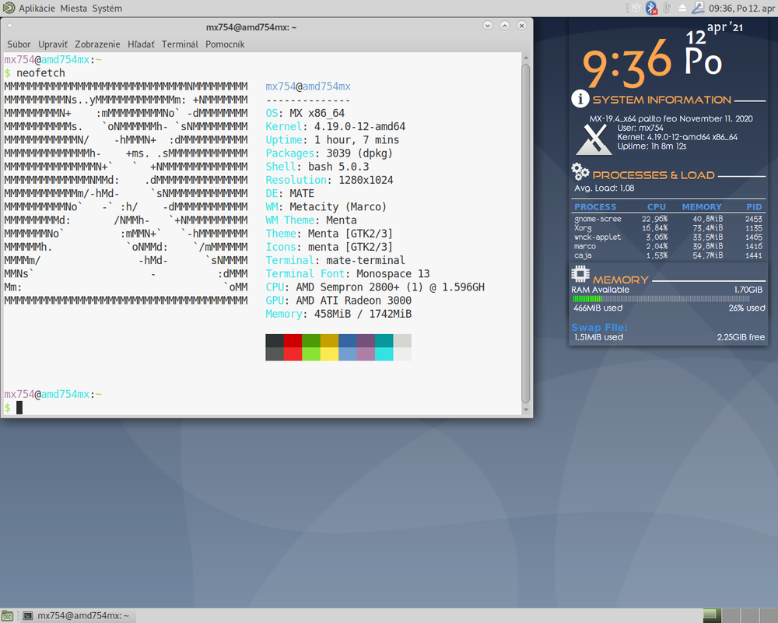778x623 pixels.
Task: Click the MEMORY column header in Conky table
Action: pos(702,206)
